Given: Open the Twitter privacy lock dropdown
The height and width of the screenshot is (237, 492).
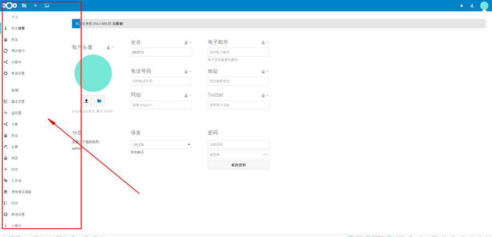Looking at the screenshot, I should [x=265, y=96].
